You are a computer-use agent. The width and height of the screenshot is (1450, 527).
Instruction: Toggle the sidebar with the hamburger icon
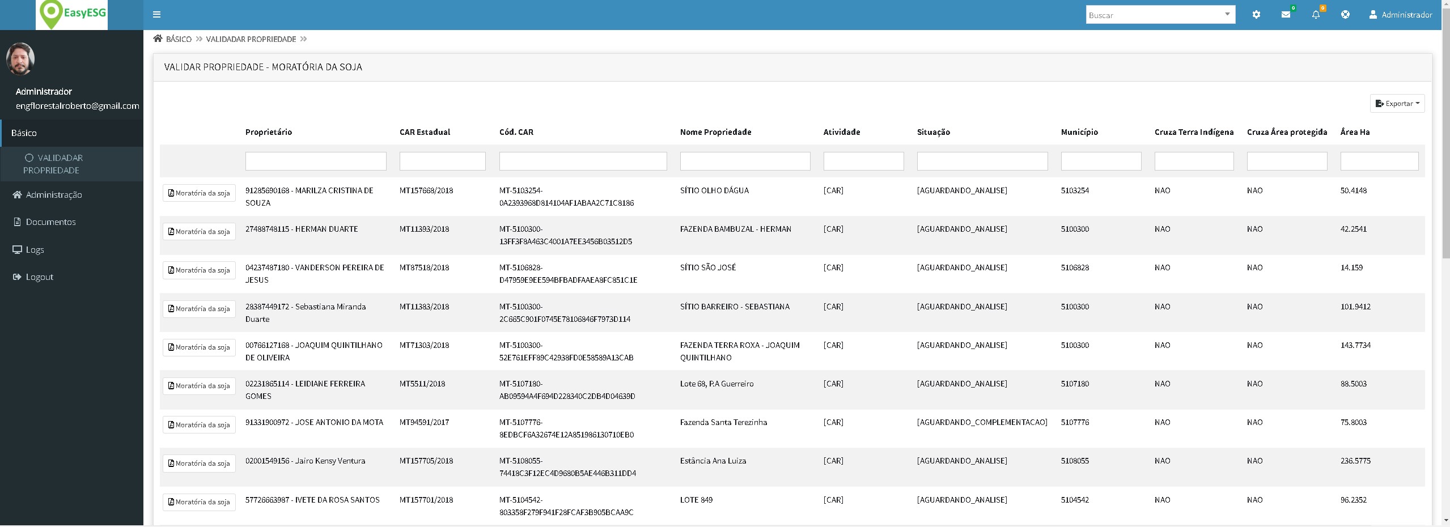tap(157, 15)
